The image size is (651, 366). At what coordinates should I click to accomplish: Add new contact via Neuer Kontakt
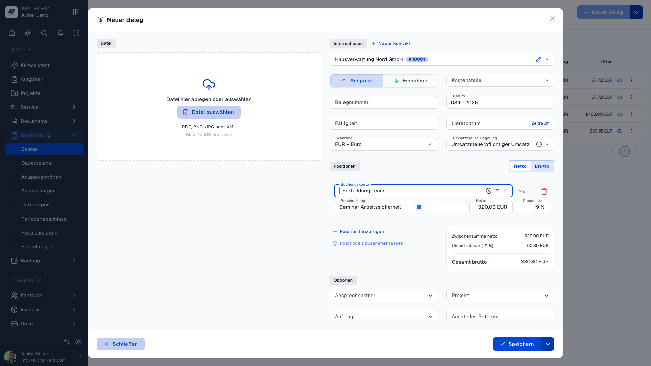click(391, 44)
